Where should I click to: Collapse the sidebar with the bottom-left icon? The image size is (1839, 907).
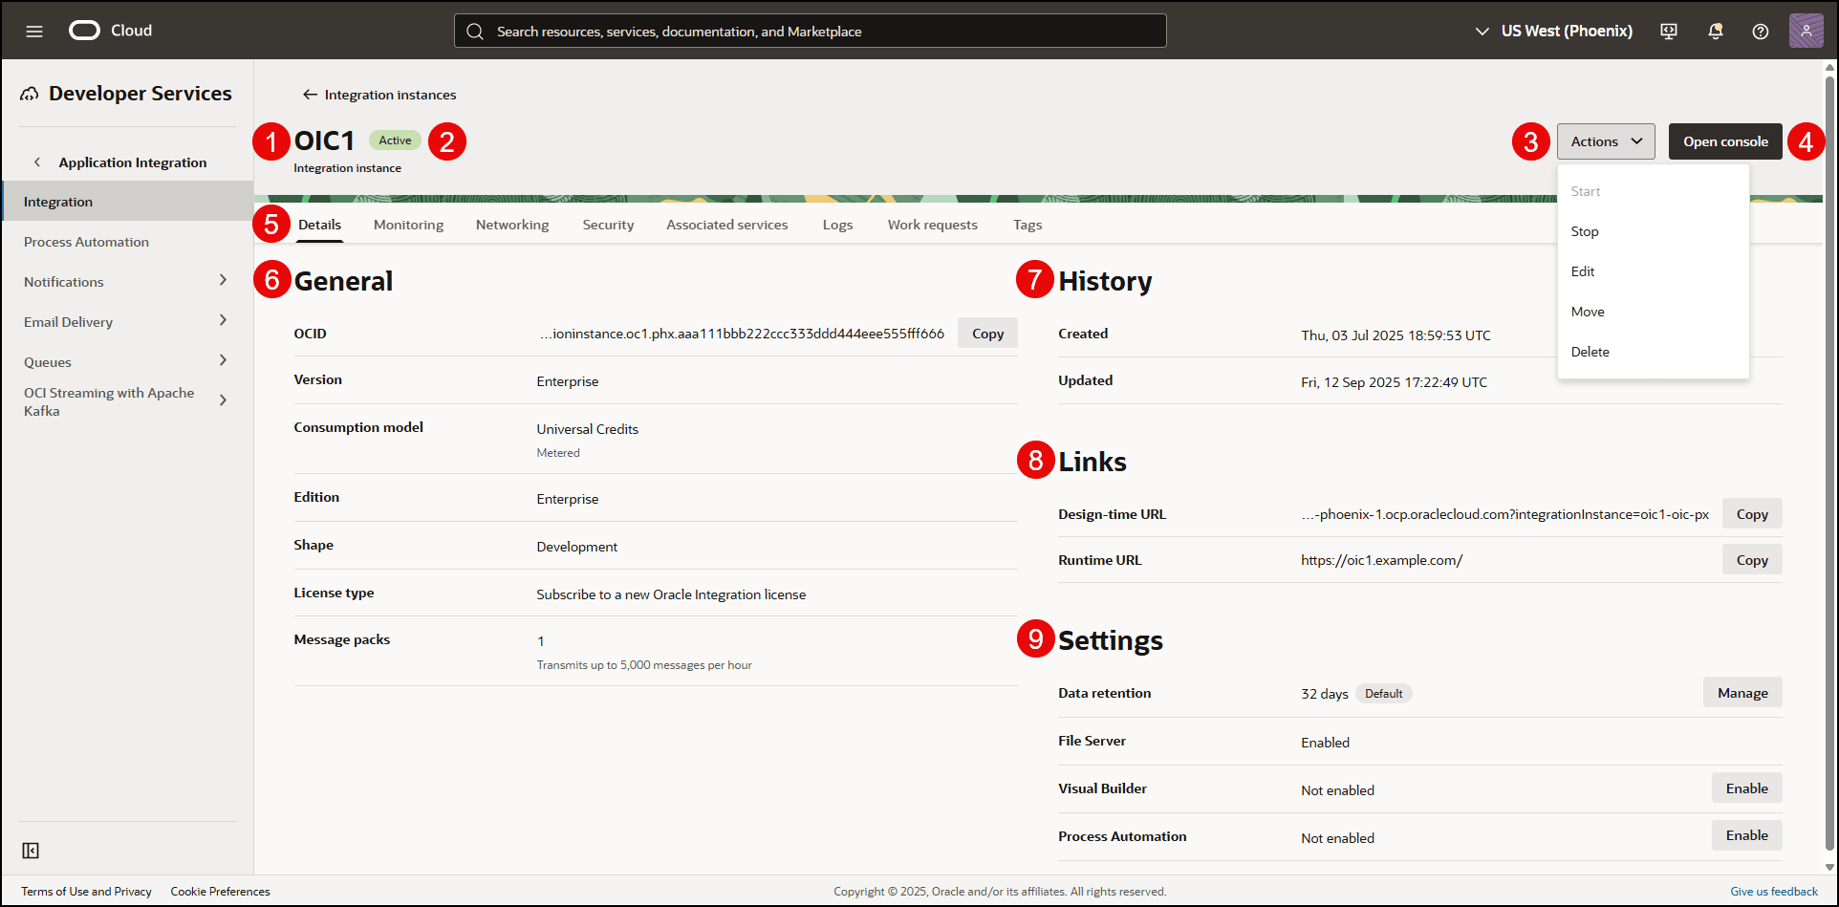(31, 850)
